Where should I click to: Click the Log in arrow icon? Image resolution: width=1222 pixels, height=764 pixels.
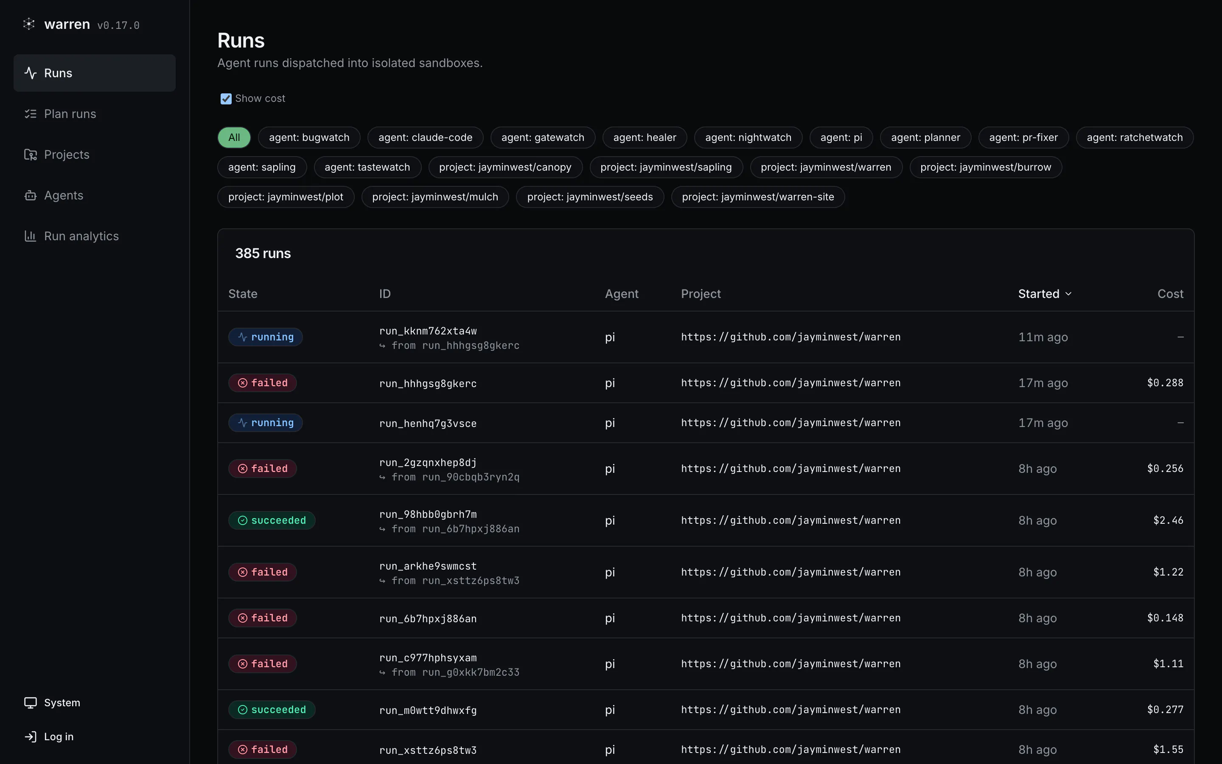tap(31, 737)
